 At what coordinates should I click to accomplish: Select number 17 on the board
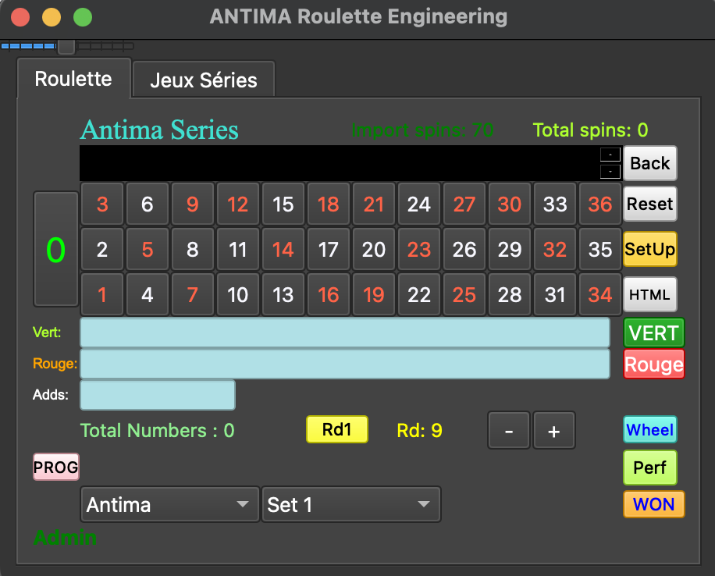pos(329,249)
